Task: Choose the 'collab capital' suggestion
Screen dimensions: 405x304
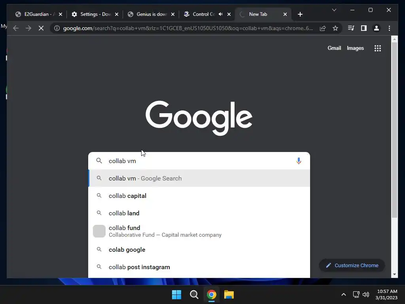Action: [x=199, y=196]
